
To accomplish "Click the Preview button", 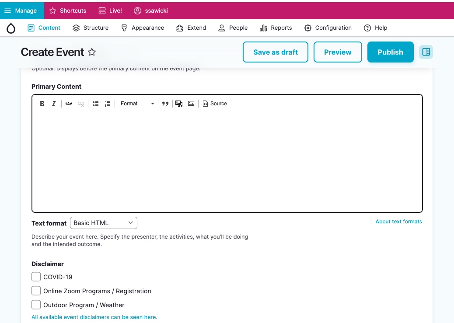I will (338, 52).
